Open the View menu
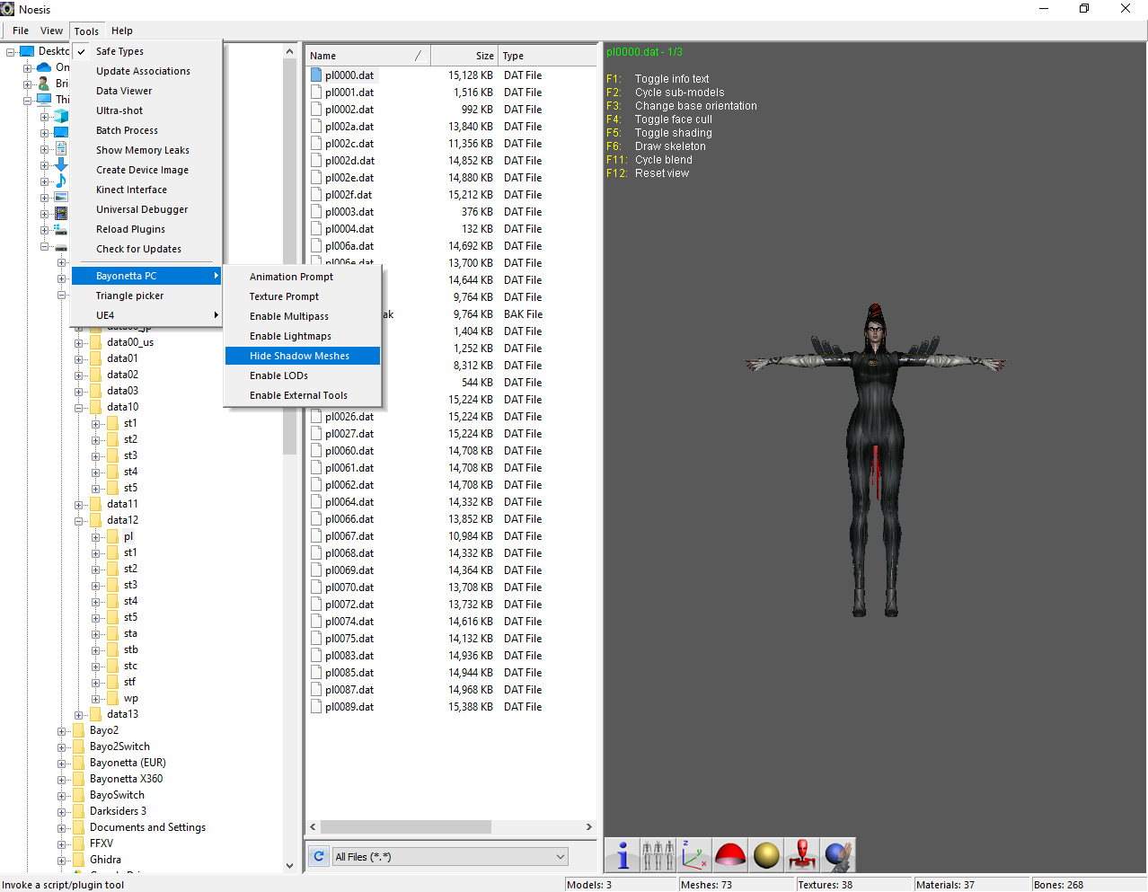This screenshot has height=892, width=1148. click(x=52, y=31)
